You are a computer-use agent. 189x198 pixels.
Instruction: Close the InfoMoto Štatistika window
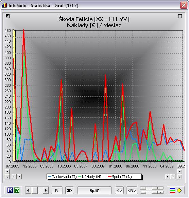point(184,5)
